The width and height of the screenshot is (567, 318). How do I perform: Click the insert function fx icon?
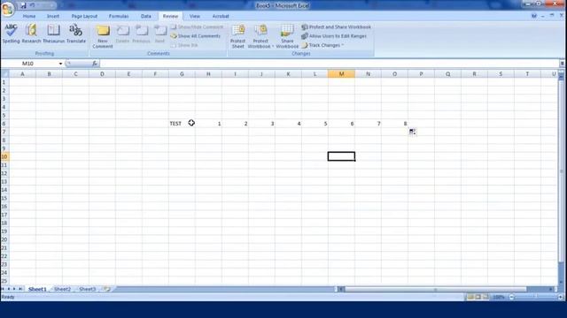coord(95,64)
